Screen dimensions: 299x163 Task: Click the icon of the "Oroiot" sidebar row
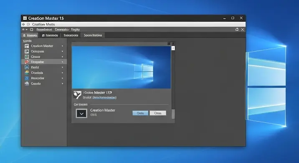(x=27, y=57)
